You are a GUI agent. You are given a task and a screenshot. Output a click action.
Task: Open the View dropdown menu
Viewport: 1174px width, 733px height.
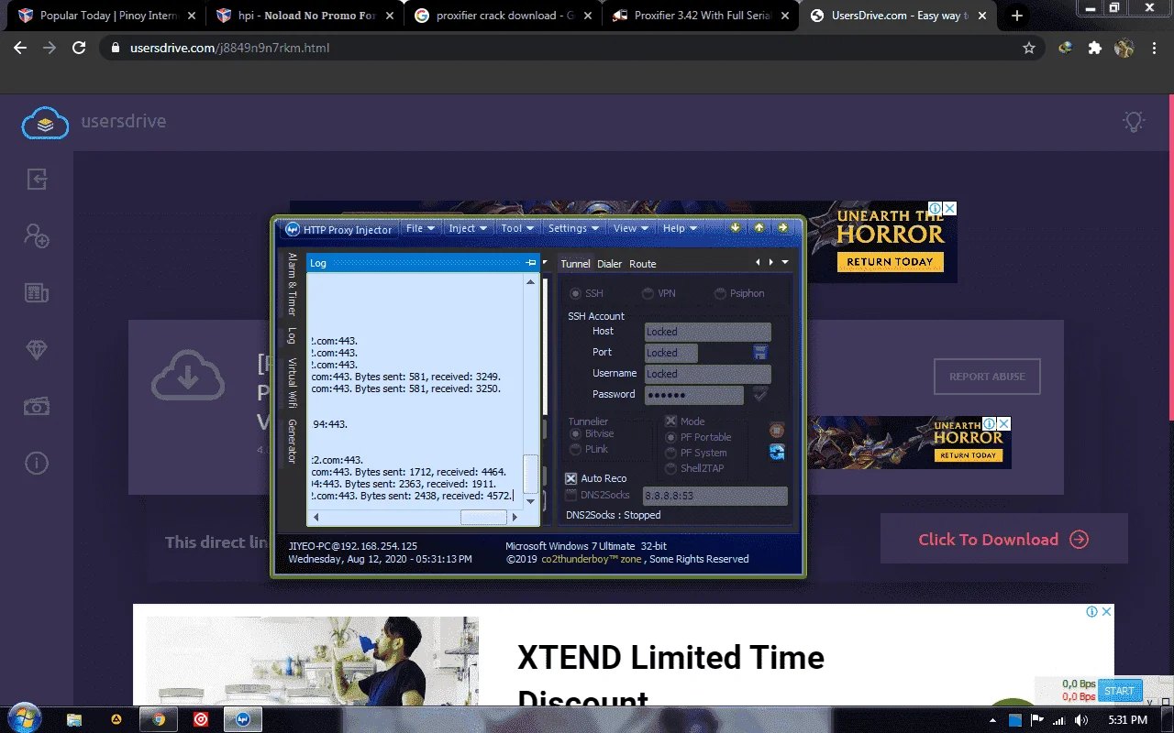pos(630,228)
